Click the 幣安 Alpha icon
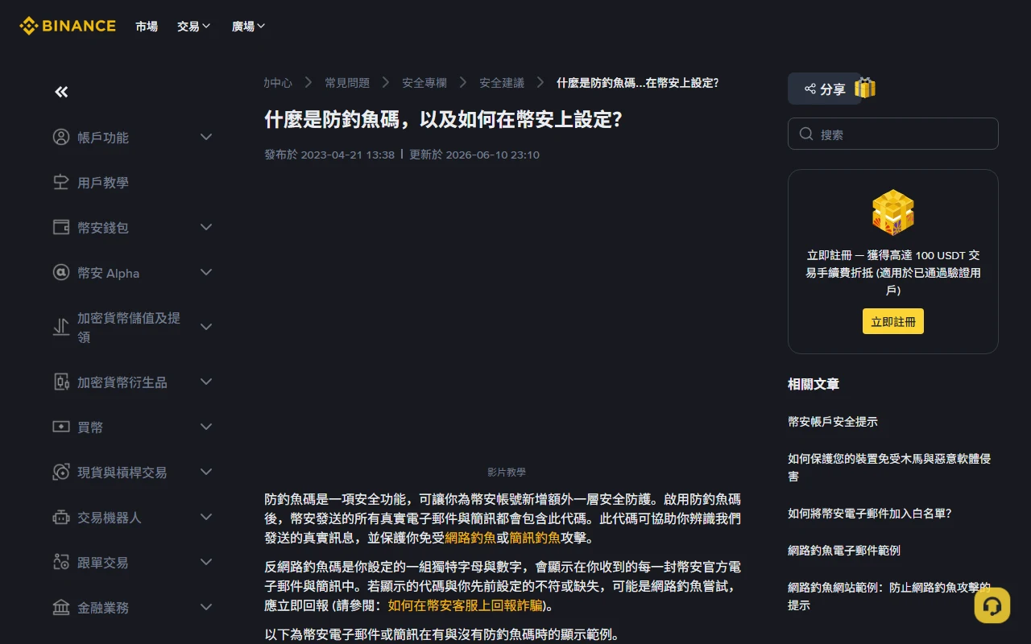This screenshot has height=644, width=1031. coord(61,272)
